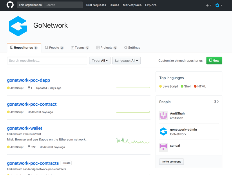Focus the Search repositories input field
This screenshot has height=175, width=232.
tap(47, 61)
